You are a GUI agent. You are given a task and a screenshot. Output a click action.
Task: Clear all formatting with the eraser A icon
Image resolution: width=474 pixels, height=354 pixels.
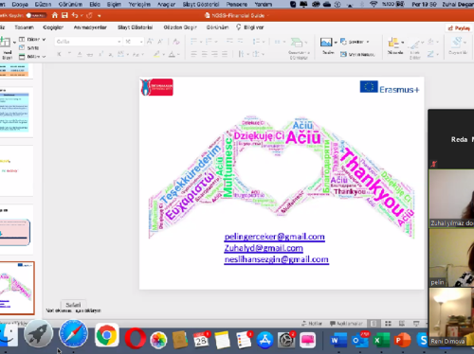pos(176,42)
